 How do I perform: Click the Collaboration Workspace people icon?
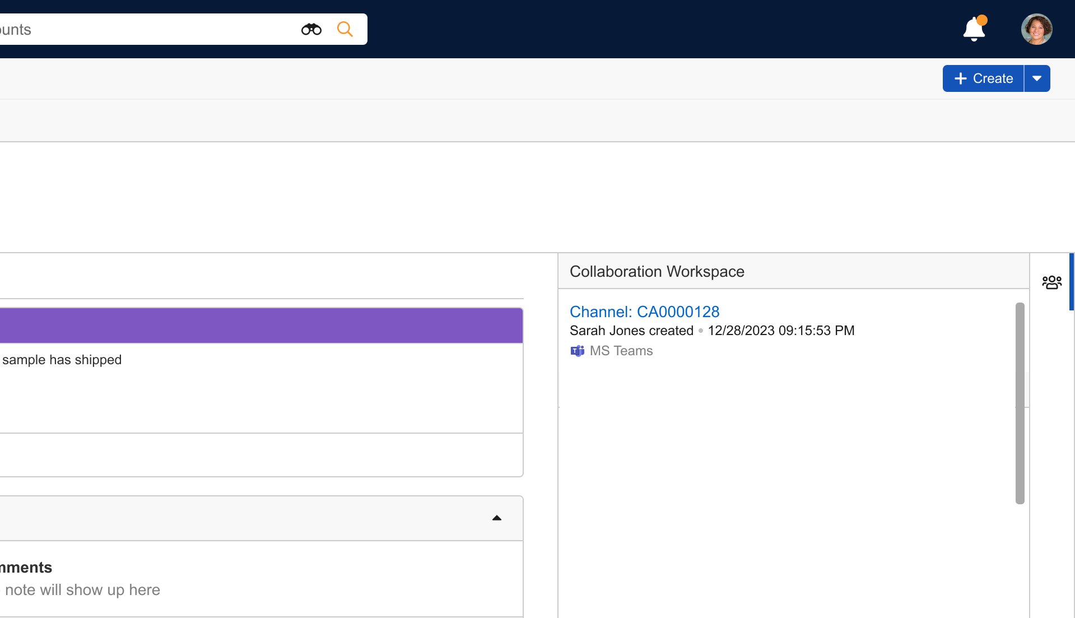click(1051, 282)
